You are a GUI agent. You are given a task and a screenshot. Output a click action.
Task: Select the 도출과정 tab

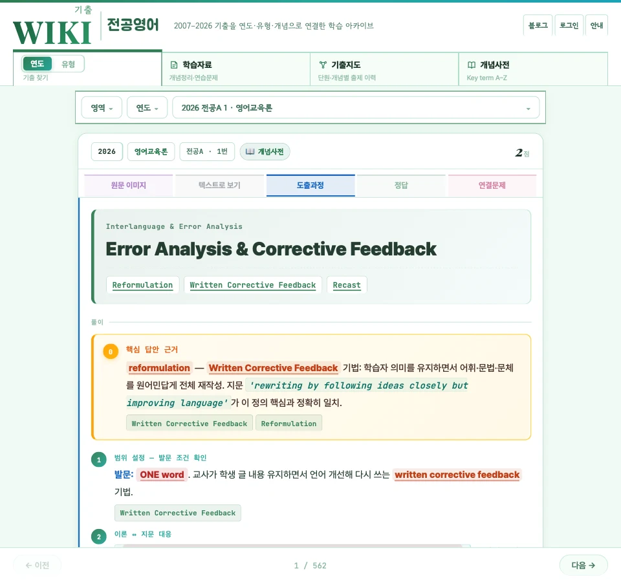(x=310, y=186)
